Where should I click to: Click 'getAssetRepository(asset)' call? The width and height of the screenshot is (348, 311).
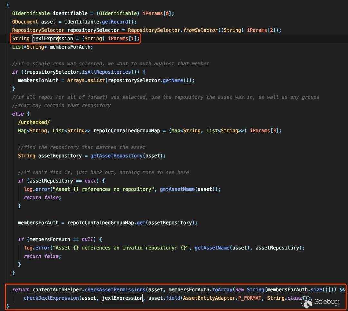[x=126, y=156]
